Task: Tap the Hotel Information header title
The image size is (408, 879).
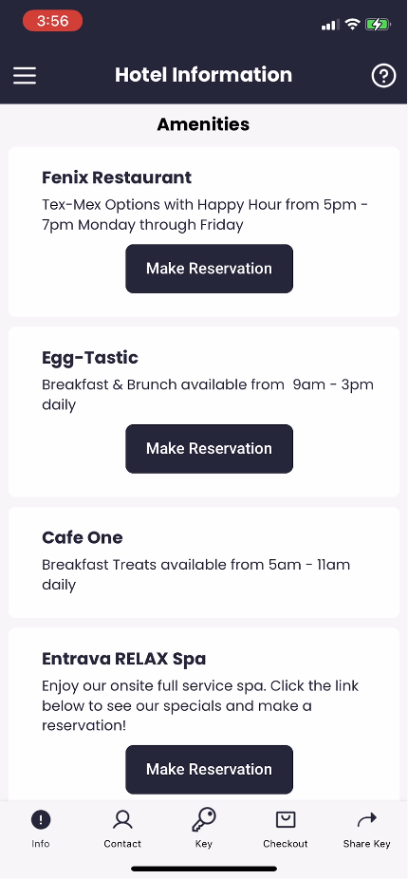Action: [x=203, y=75]
